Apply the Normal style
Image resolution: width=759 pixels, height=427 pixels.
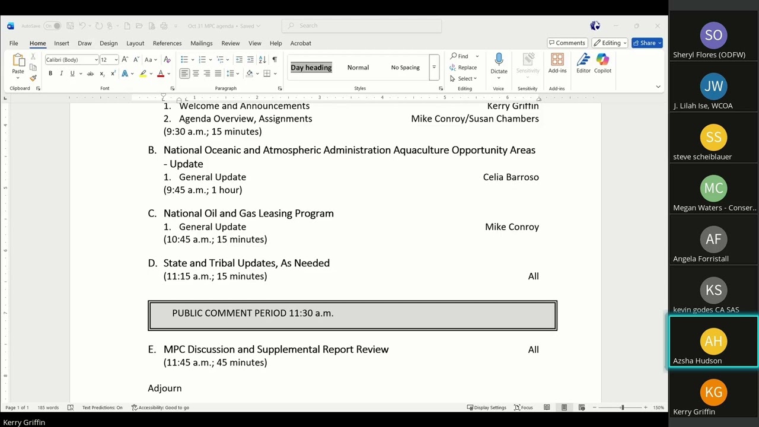[358, 68]
